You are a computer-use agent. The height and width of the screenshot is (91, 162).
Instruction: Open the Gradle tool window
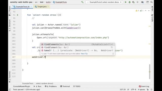152,18
